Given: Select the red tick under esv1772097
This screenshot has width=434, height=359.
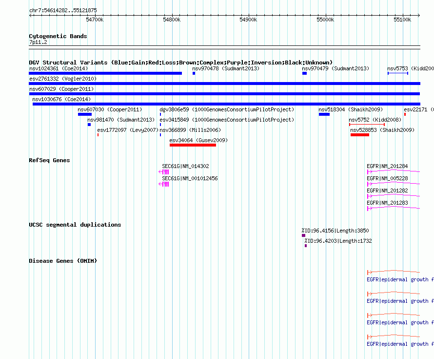Looking at the screenshot, I should point(98,135).
